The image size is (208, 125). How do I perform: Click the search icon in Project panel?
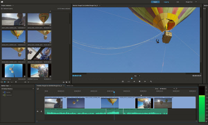[x=50, y=11]
